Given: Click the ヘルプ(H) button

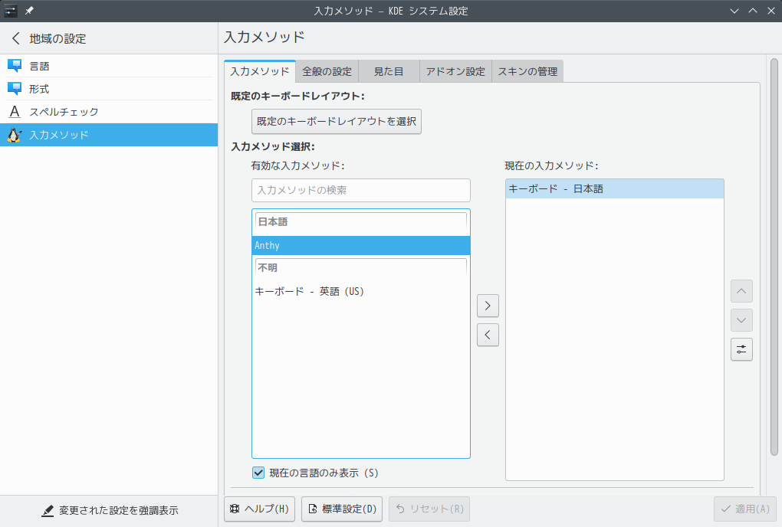Looking at the screenshot, I should point(259,509).
